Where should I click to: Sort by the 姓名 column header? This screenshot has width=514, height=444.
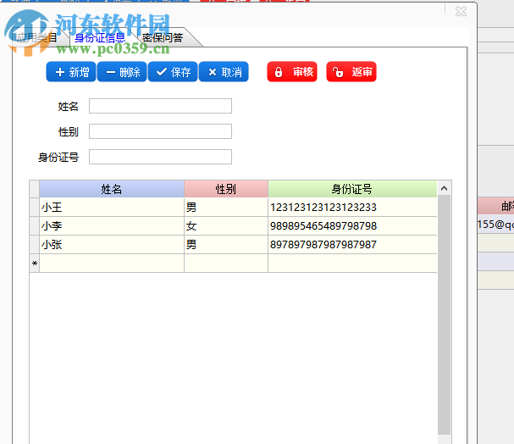pyautogui.click(x=112, y=189)
